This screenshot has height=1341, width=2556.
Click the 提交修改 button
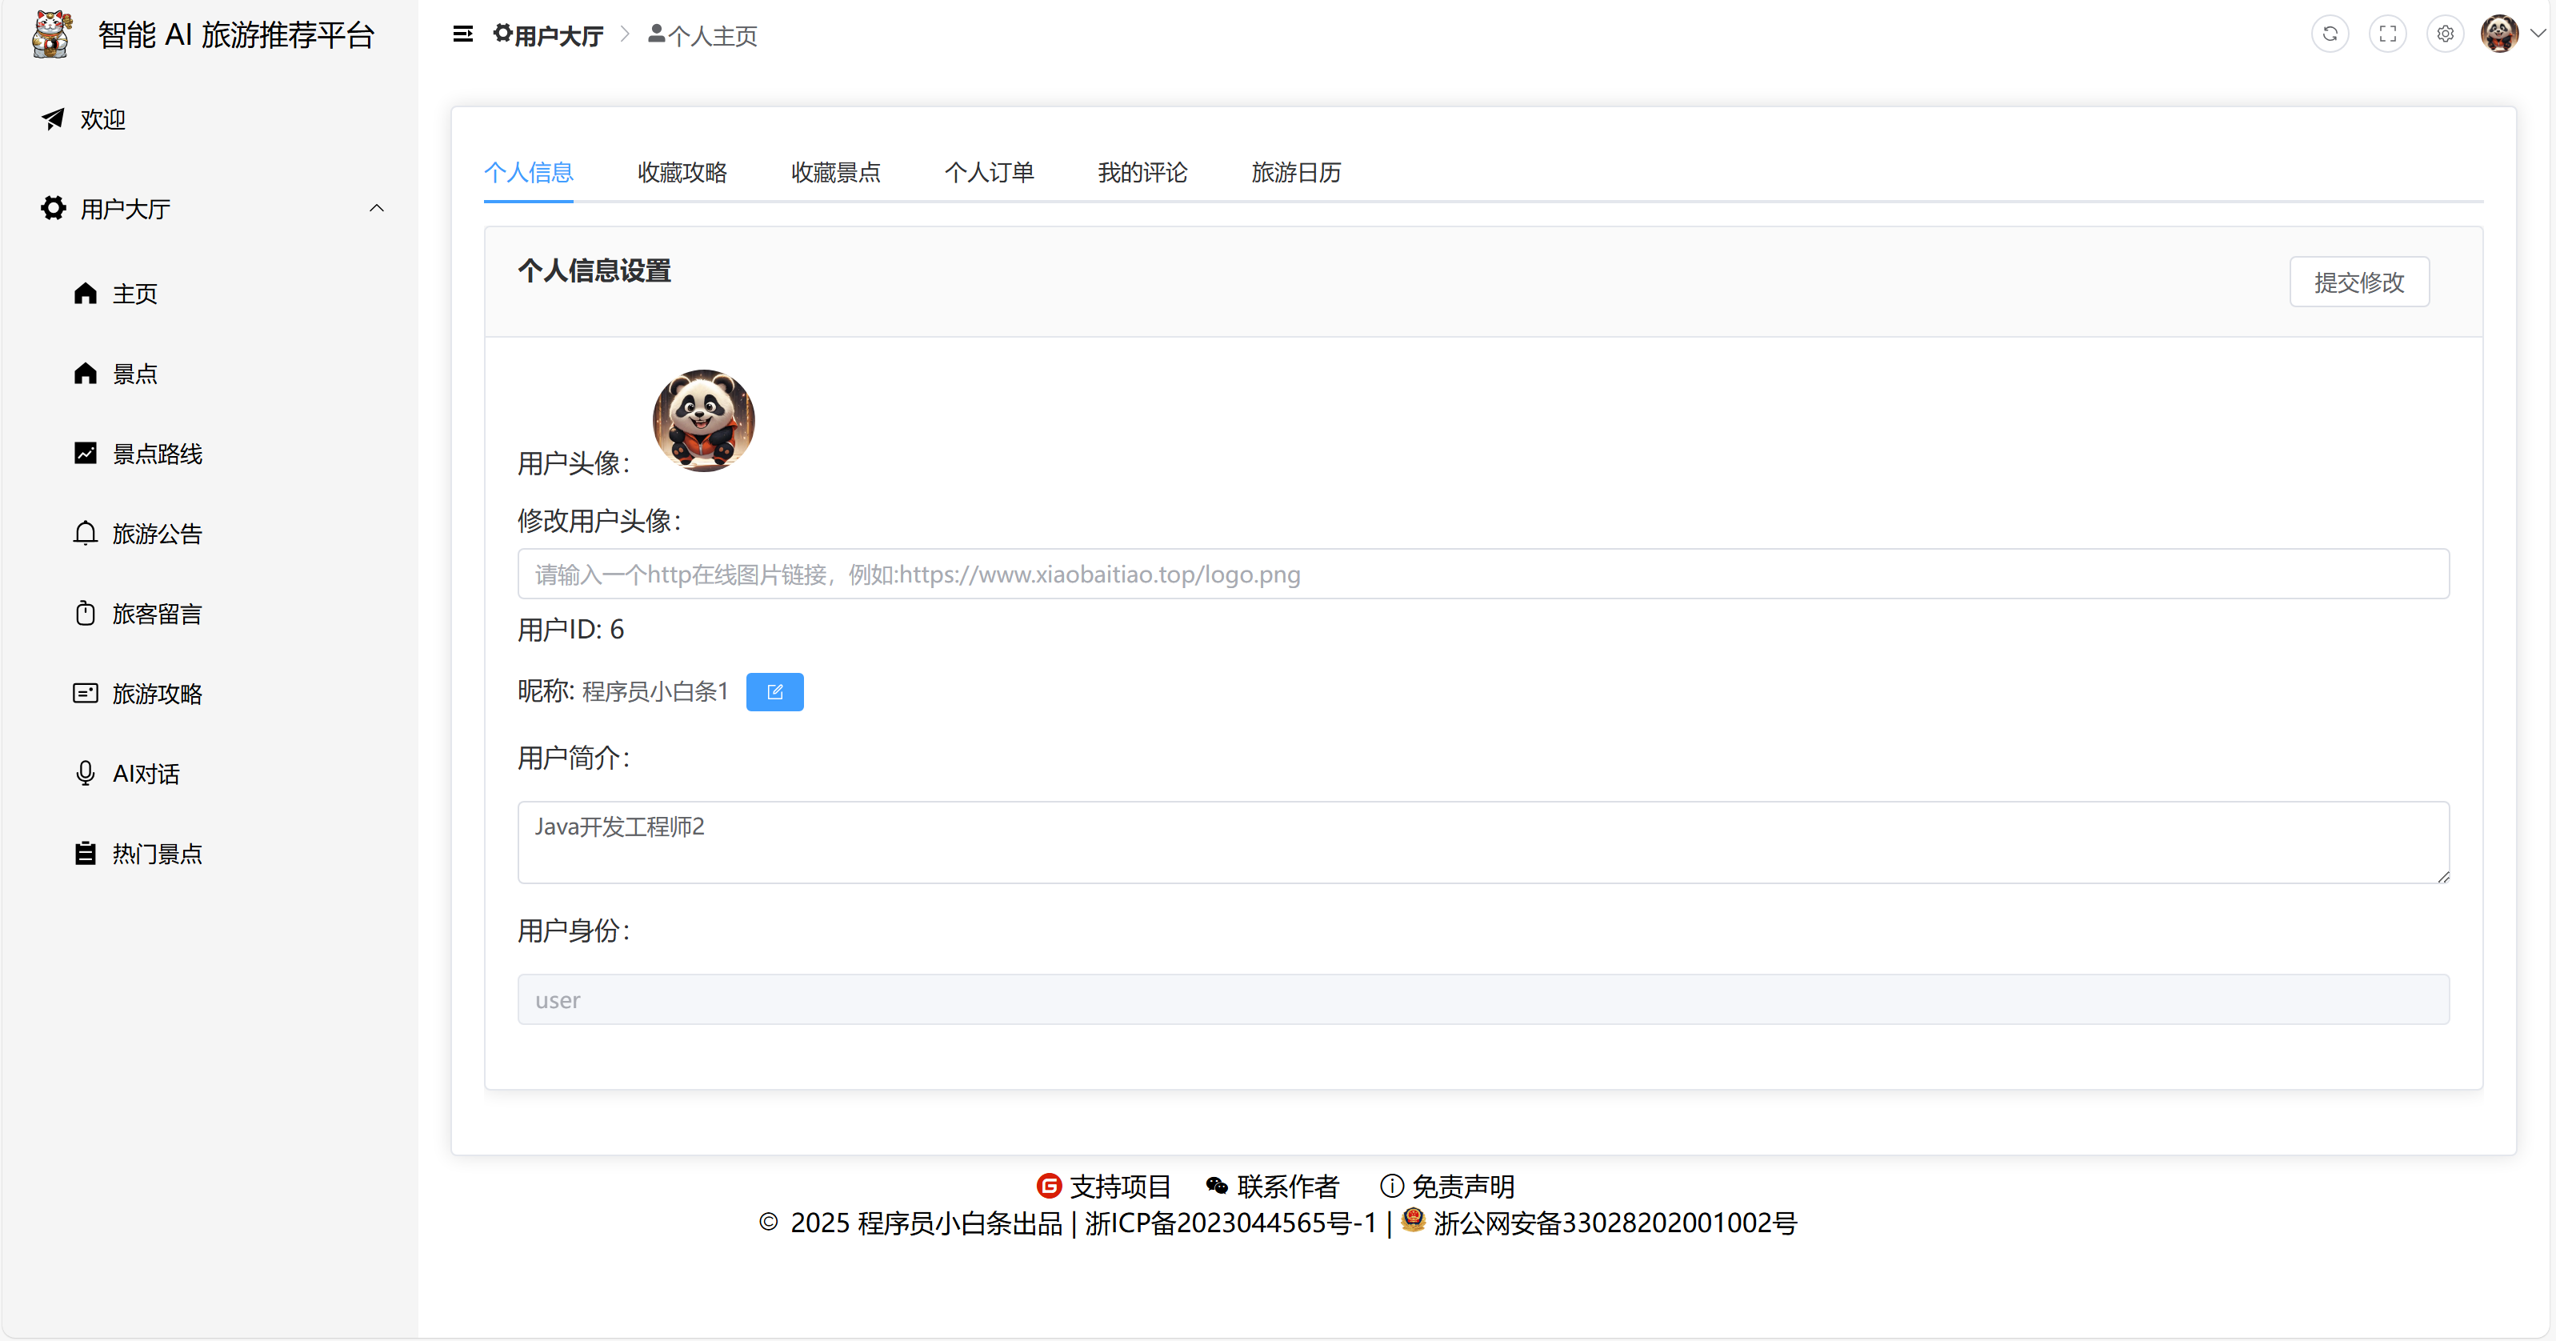click(x=2358, y=282)
